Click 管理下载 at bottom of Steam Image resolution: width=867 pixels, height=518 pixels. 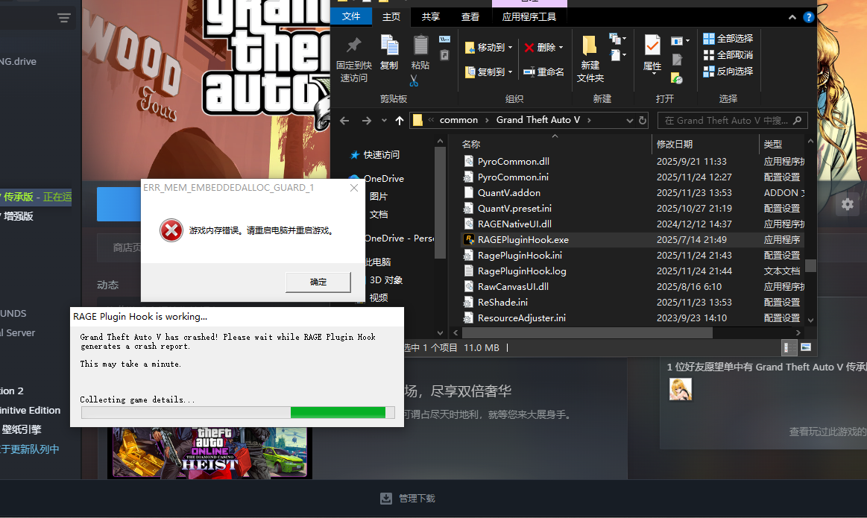coord(408,498)
